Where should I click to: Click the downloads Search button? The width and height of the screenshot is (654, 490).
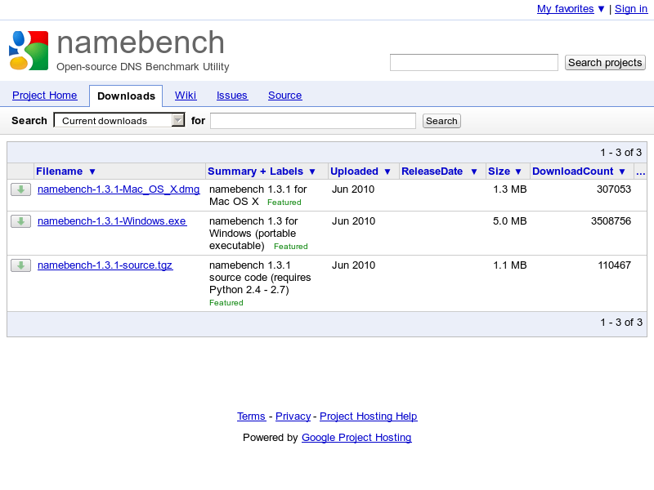pyautogui.click(x=441, y=121)
